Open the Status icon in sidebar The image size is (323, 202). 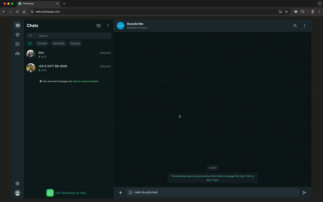click(17, 35)
